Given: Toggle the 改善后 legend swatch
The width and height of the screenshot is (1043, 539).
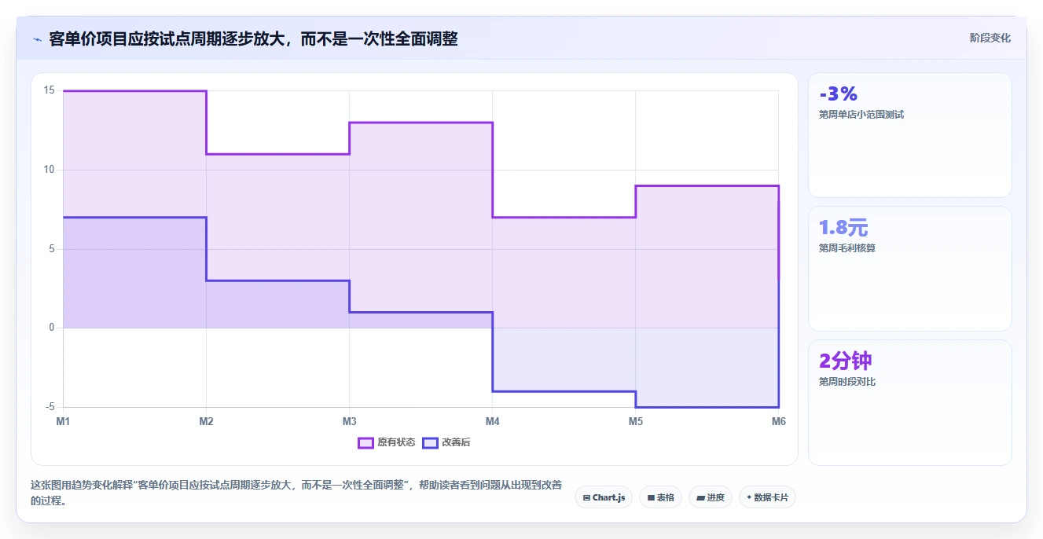Looking at the screenshot, I should tap(430, 442).
